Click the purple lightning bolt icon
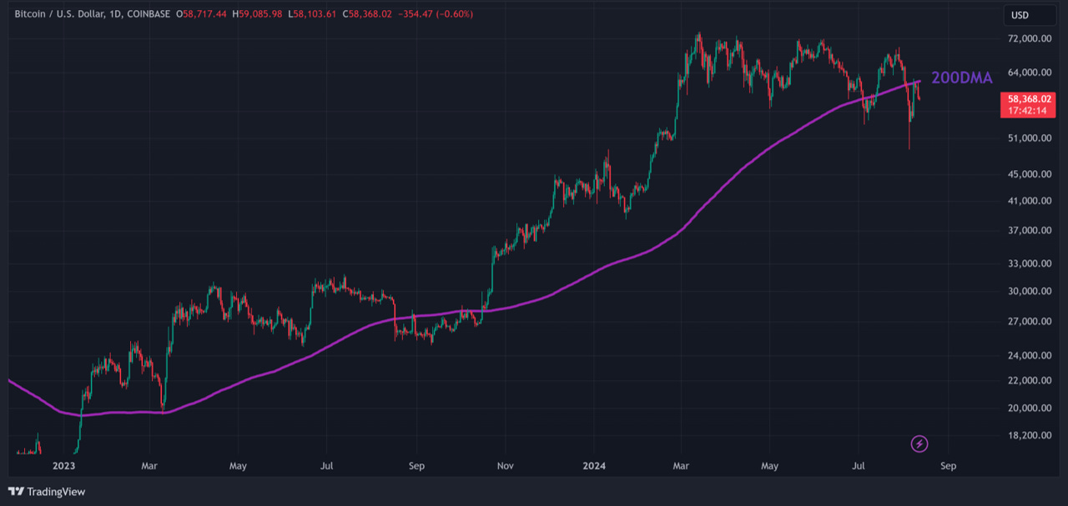Screen dimensions: 1068x506 tap(919, 443)
